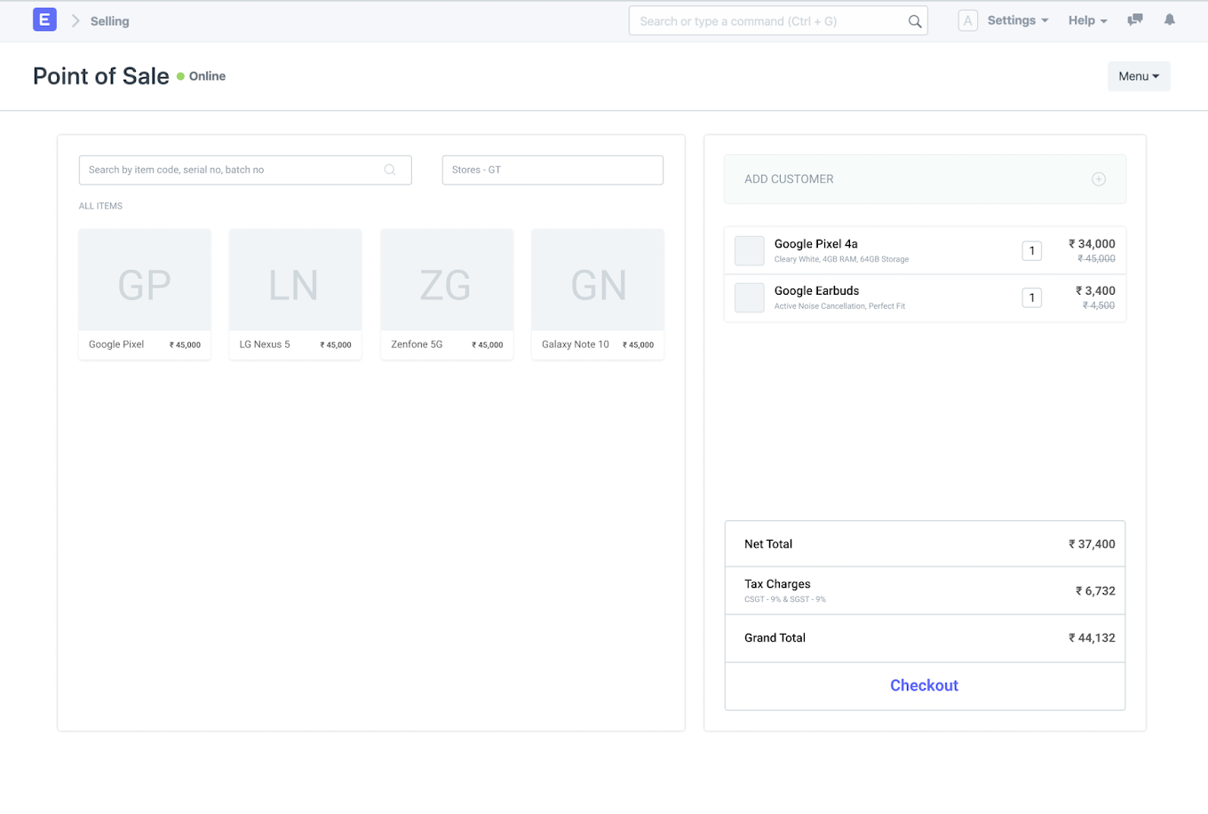Click the ₹ 34,000 discounted price
The image size is (1208, 814).
[x=1092, y=244]
